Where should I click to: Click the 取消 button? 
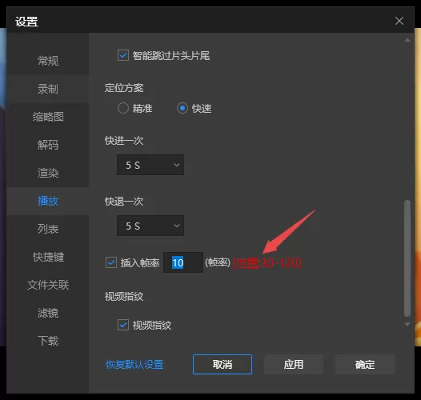tap(223, 364)
